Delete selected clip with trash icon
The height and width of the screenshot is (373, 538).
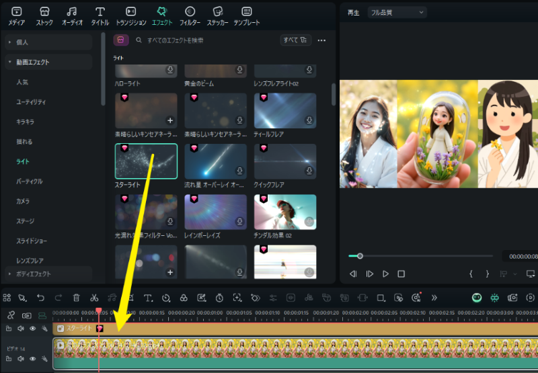click(77, 298)
